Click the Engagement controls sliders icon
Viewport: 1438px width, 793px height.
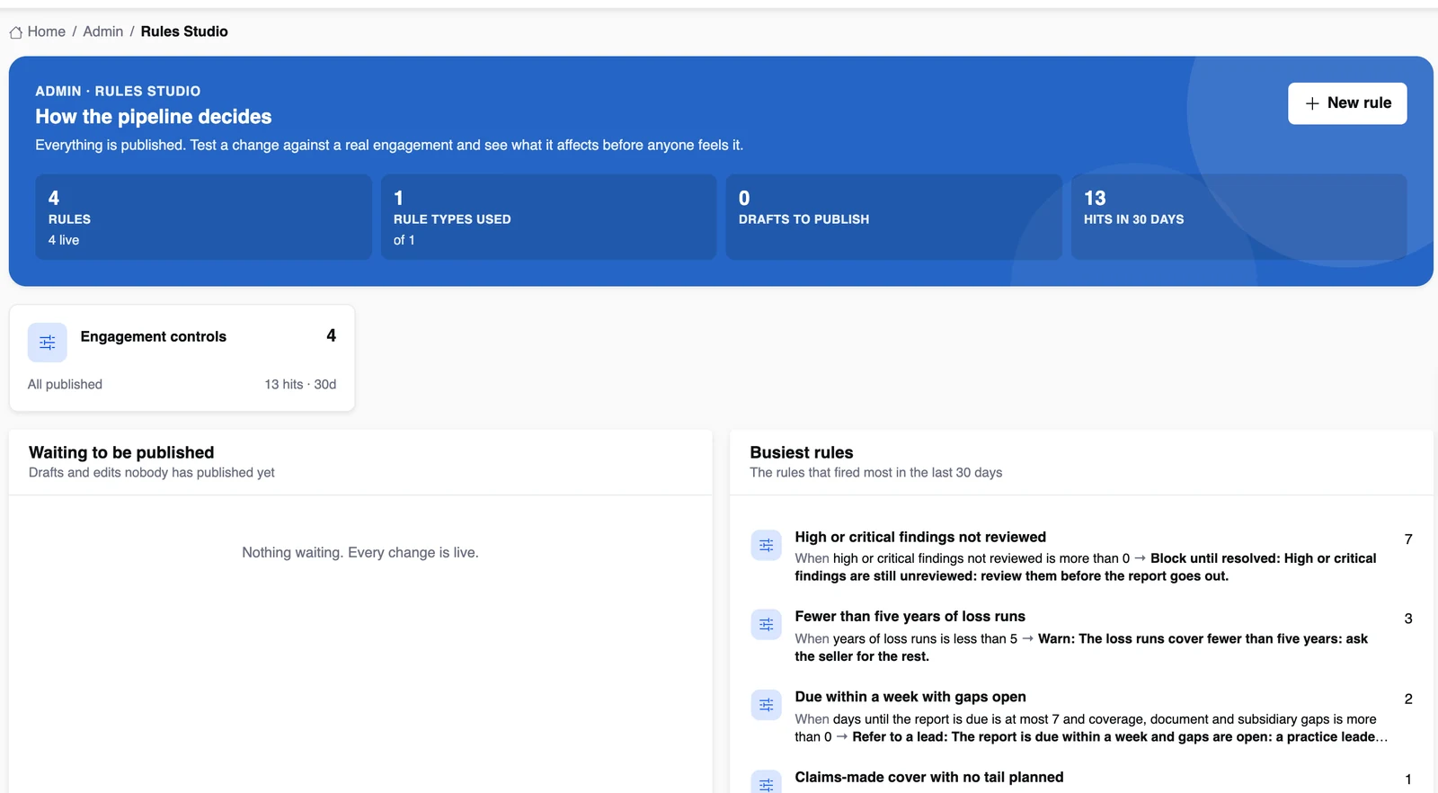coord(48,343)
